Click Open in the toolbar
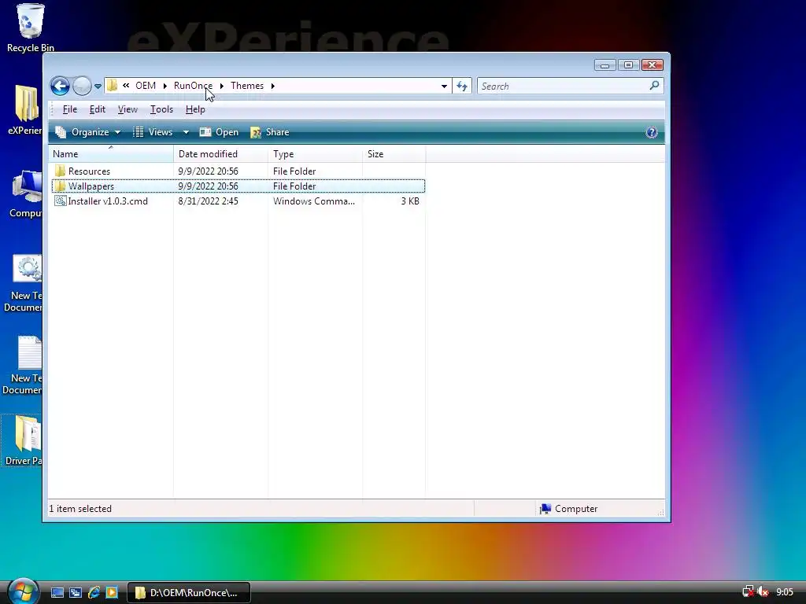The height and width of the screenshot is (604, 806). [219, 132]
